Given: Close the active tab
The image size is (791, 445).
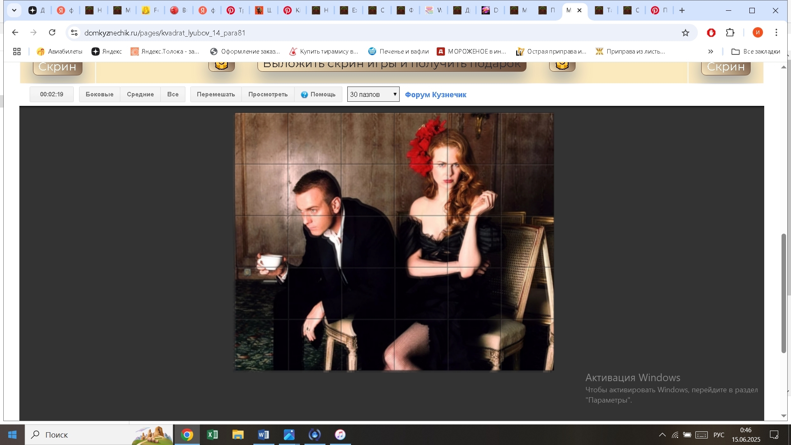Looking at the screenshot, I should [579, 10].
